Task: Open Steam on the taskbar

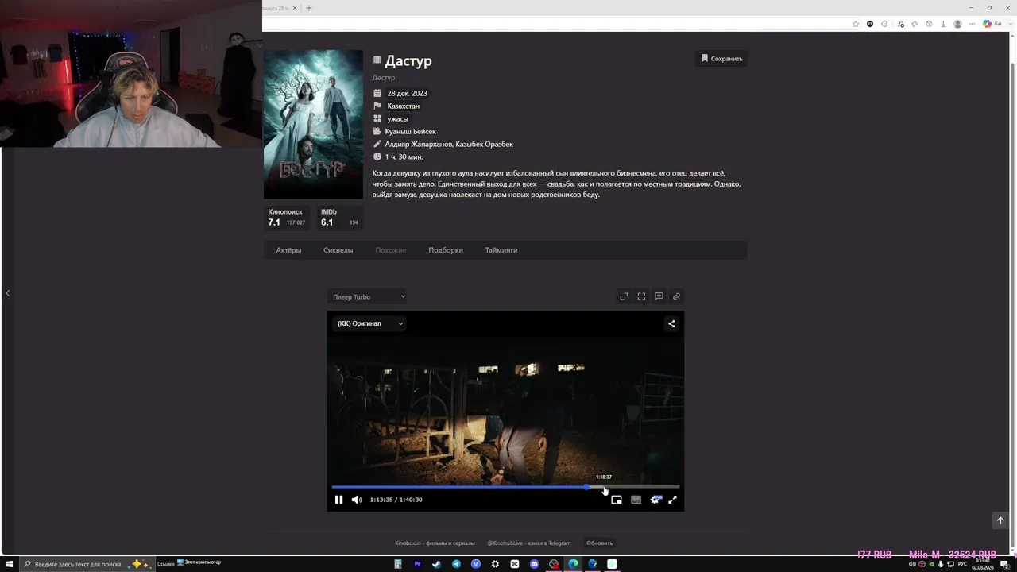Action: 436,564
